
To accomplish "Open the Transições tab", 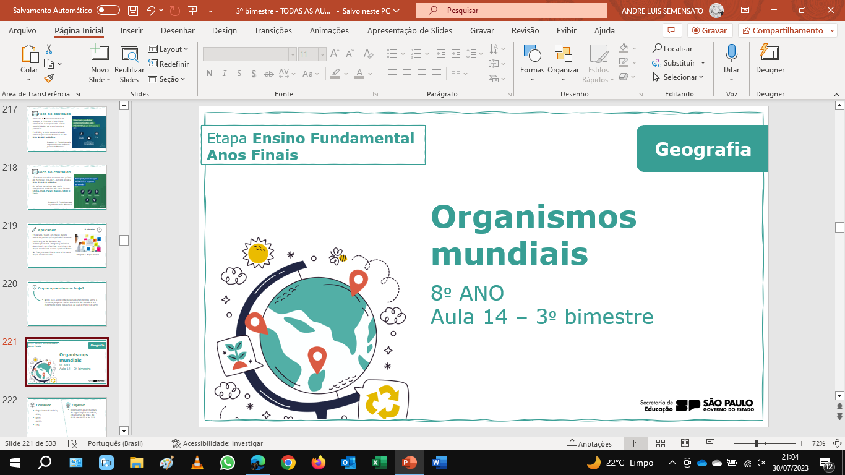I will [x=273, y=30].
